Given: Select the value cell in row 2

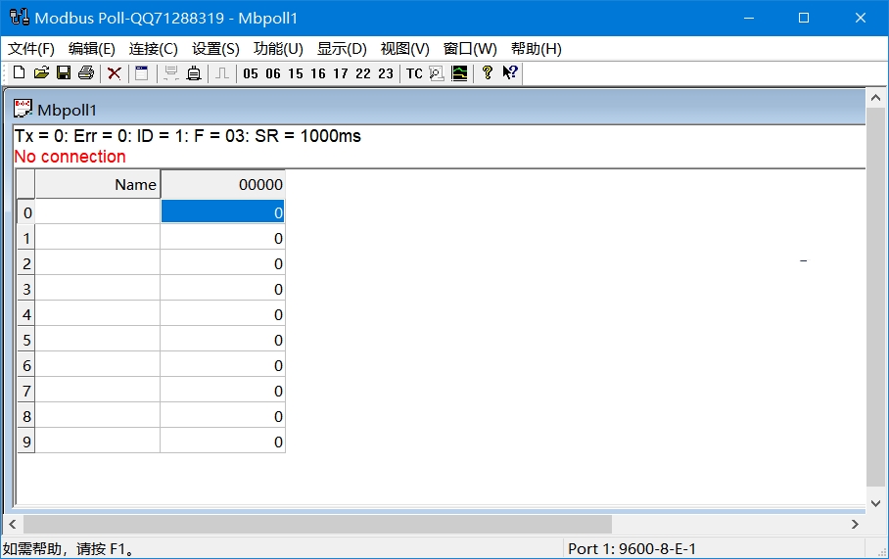Looking at the screenshot, I should pos(223,262).
